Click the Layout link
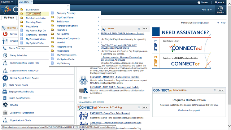The height and width of the screenshot is (130, 231). click(206, 23)
